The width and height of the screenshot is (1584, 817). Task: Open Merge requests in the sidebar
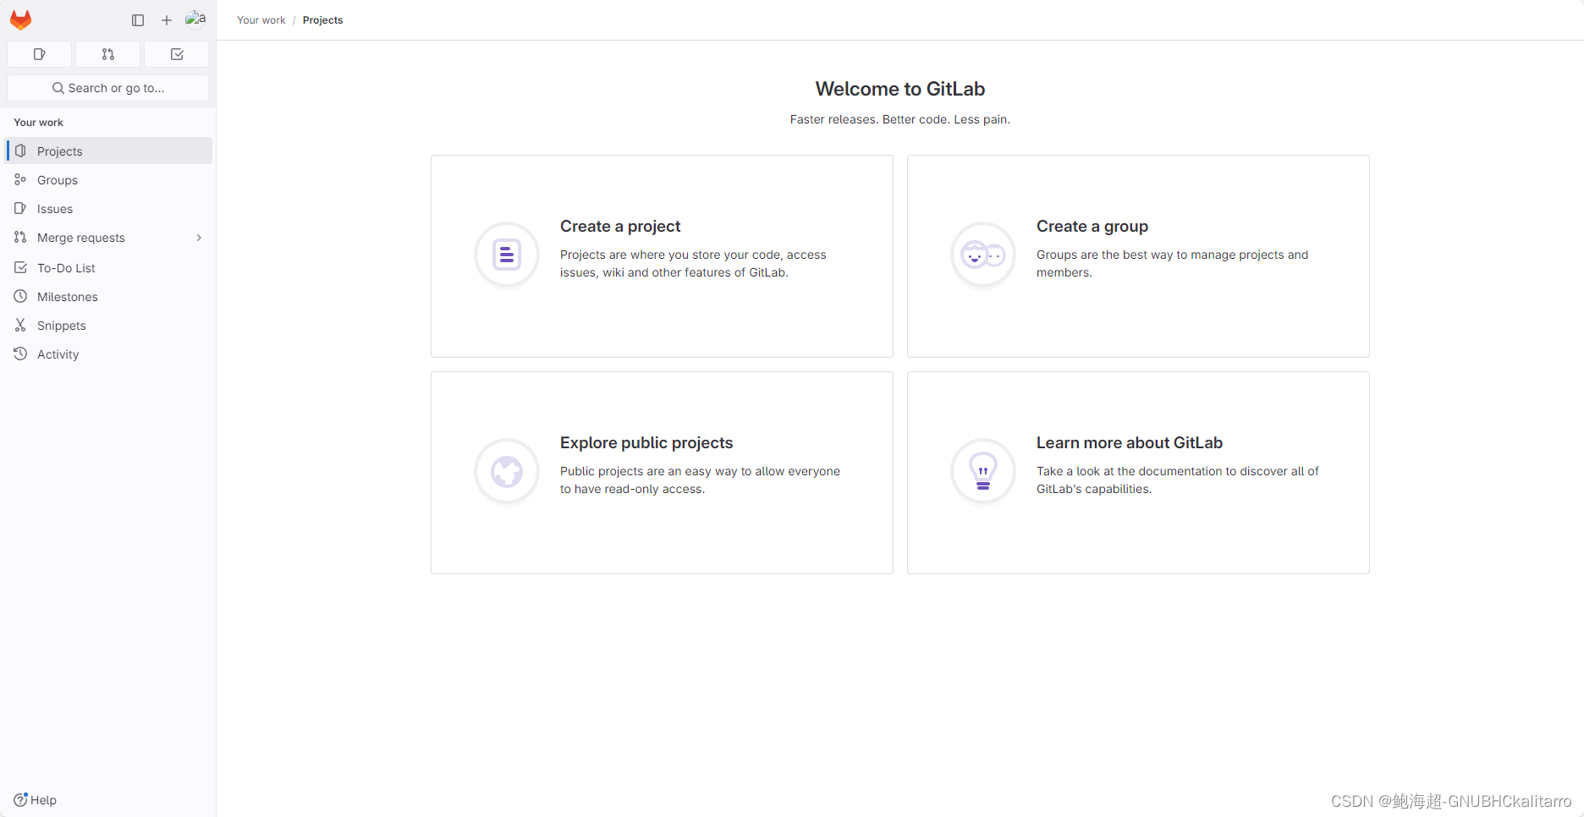pyautogui.click(x=109, y=238)
